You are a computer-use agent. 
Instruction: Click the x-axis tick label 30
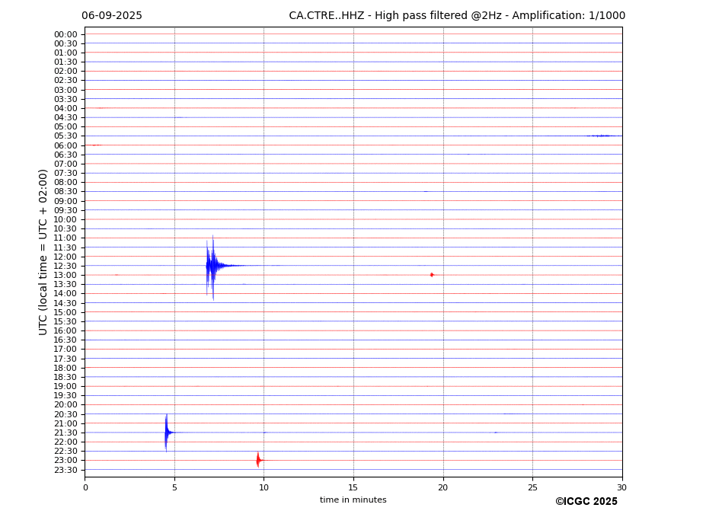tap(621, 487)
